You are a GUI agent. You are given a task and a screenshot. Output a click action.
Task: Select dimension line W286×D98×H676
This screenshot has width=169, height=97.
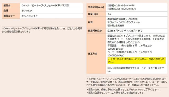tap(121, 5)
